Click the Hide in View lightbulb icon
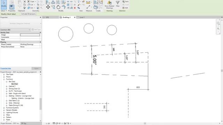This screenshot has height=125, width=223. click(78, 1)
